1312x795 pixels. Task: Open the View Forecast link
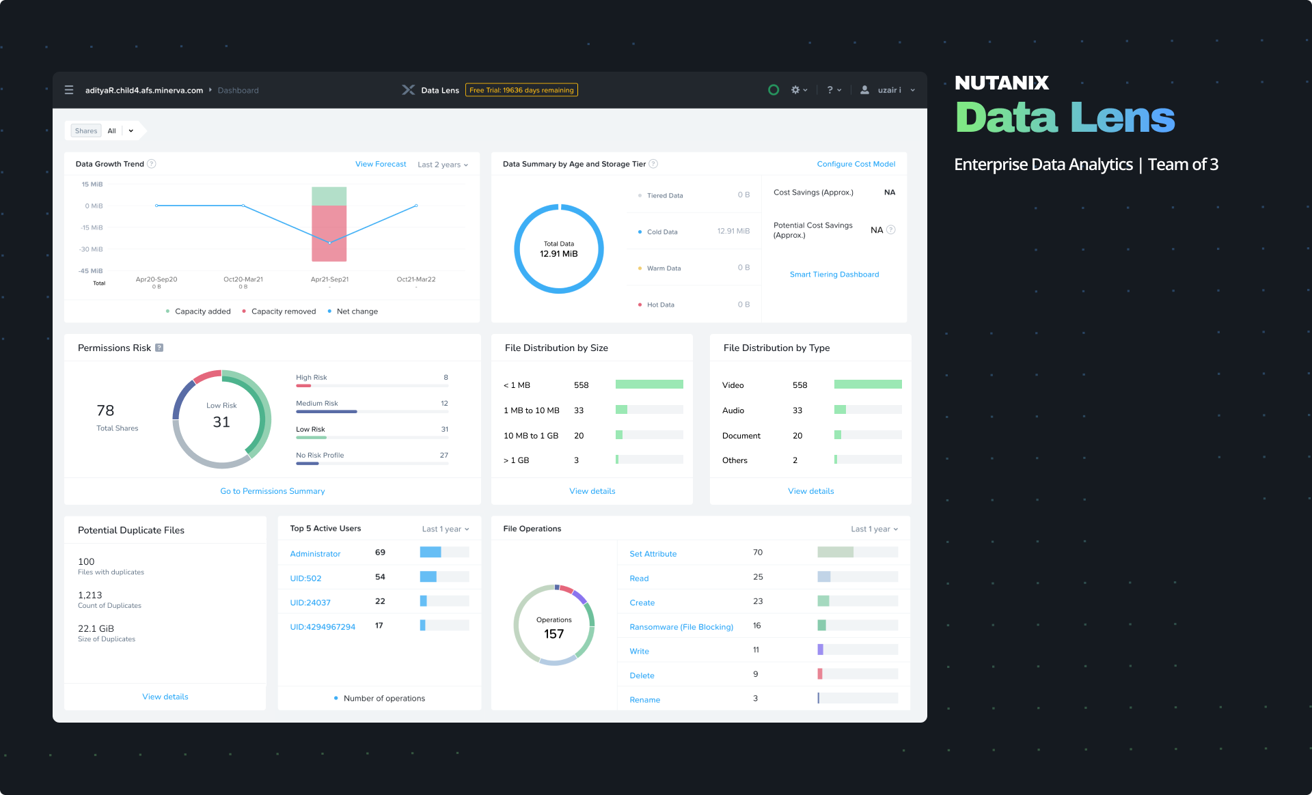coord(381,164)
